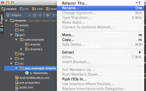Click the src breadcrumb in navigation bar

(x=24, y=9)
